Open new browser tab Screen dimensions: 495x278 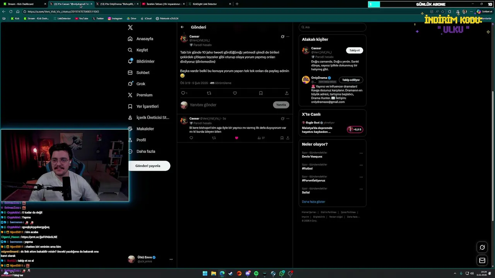point(237,4)
